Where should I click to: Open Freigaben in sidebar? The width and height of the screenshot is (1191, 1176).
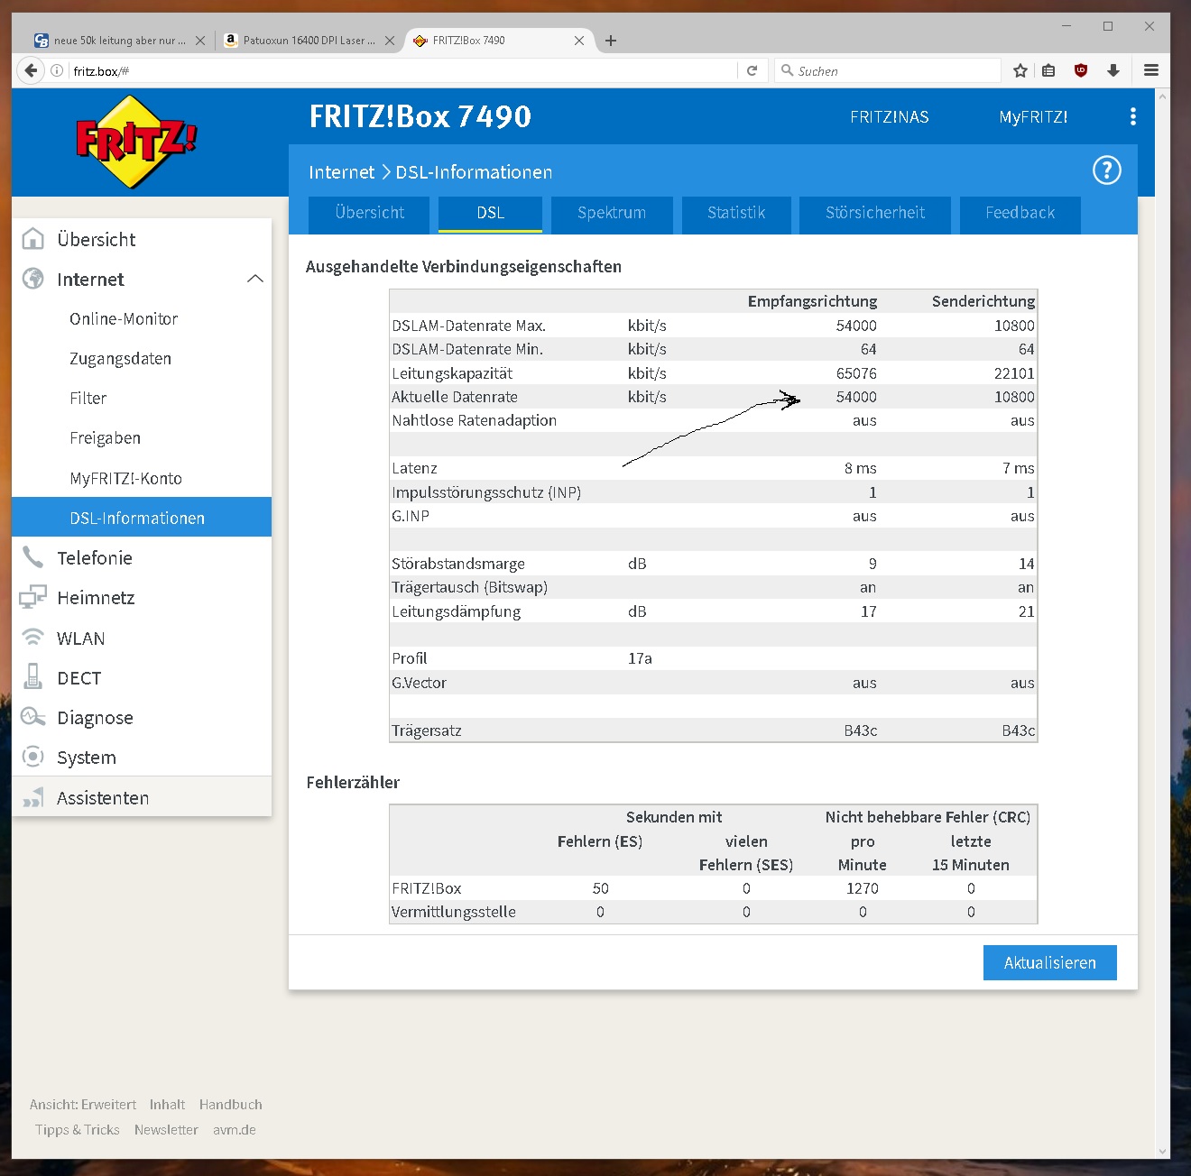(x=105, y=437)
